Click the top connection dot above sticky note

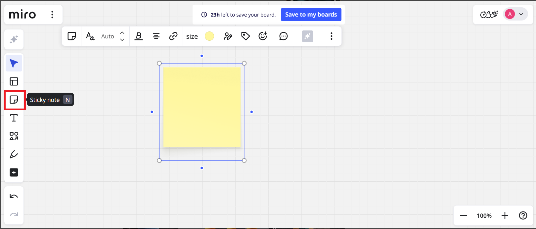pos(202,56)
